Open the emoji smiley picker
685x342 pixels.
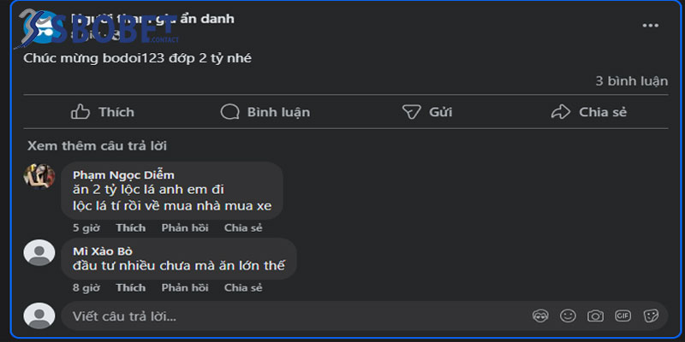568,315
